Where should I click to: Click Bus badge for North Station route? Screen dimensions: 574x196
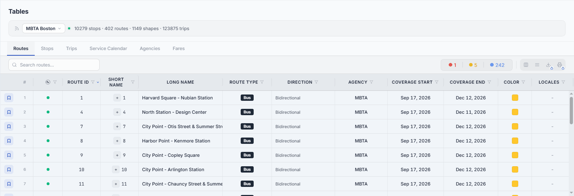click(x=247, y=112)
